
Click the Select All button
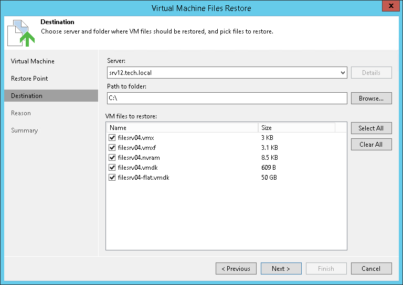(x=371, y=128)
